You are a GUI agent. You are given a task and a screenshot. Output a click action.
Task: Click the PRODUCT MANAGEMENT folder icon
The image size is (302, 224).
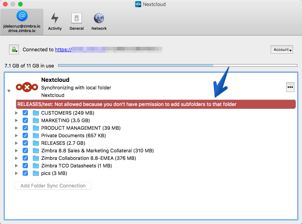coord(35,128)
